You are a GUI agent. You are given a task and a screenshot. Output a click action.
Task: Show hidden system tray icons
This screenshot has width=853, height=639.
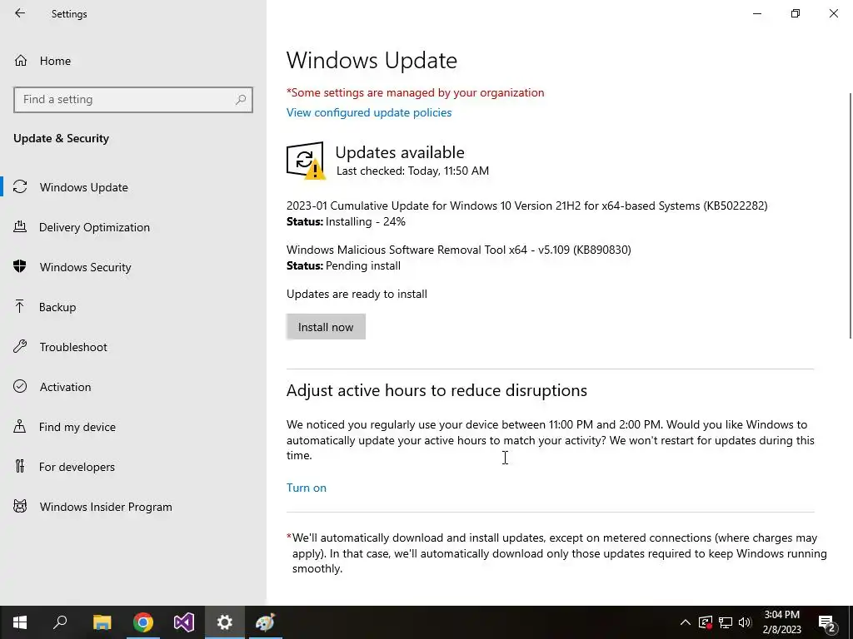click(686, 622)
